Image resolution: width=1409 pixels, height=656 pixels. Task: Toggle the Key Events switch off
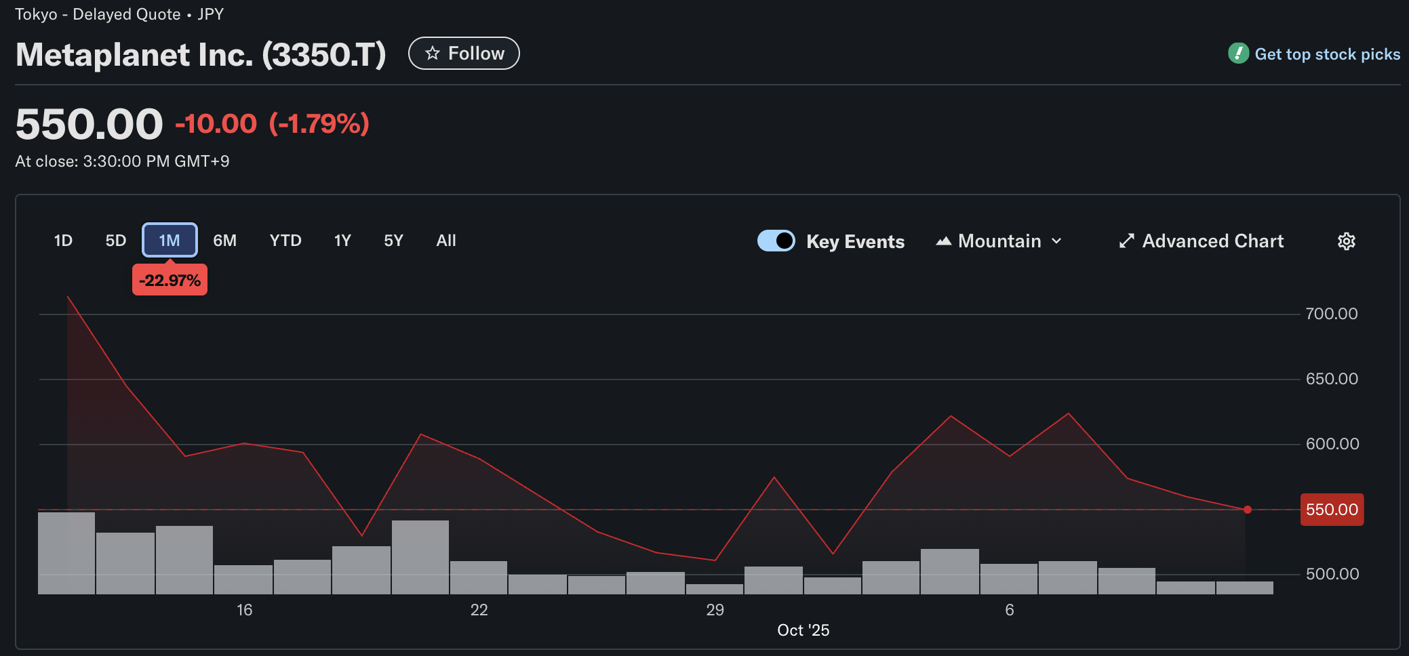(776, 241)
